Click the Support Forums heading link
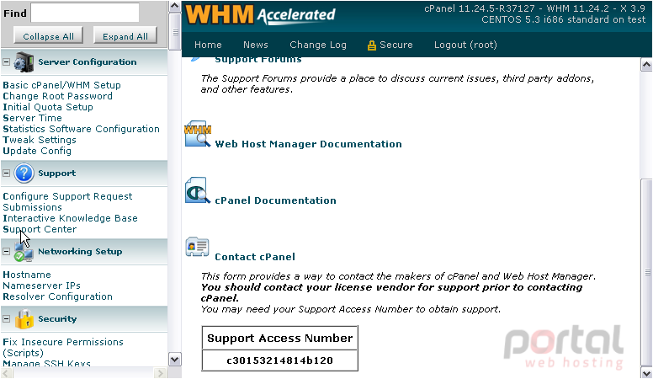This screenshot has width=653, height=379. [x=258, y=60]
